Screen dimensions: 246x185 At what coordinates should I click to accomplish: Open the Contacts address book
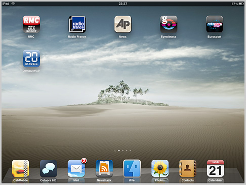pos(188,168)
